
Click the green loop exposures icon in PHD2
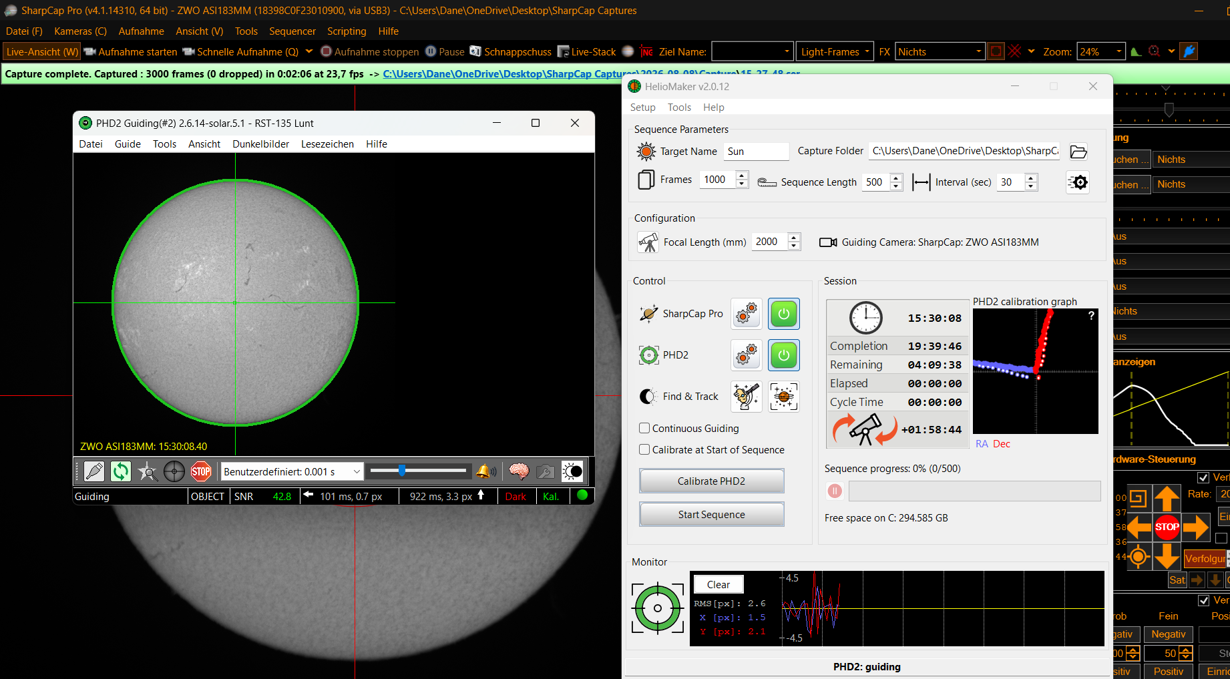(x=121, y=471)
